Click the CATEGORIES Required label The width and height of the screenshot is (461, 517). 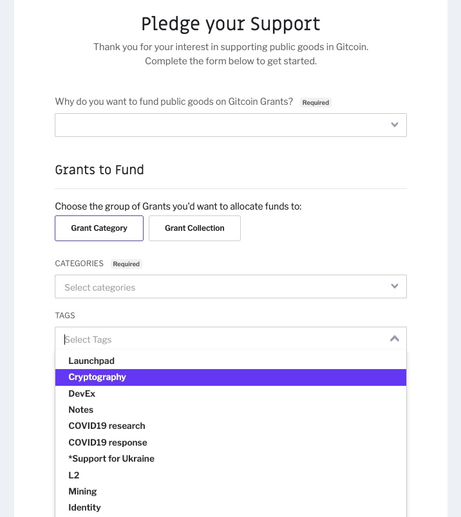click(98, 264)
